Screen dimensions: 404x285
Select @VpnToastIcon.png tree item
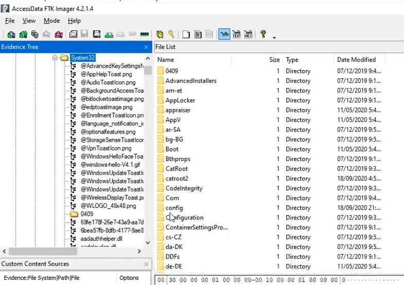tap(106, 148)
